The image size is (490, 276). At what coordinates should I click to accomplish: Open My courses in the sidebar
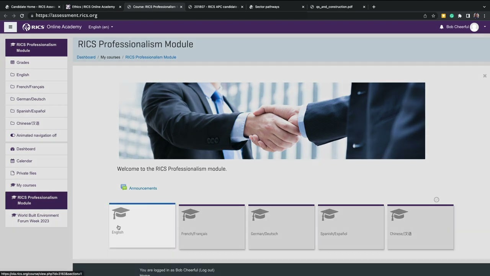36,185
